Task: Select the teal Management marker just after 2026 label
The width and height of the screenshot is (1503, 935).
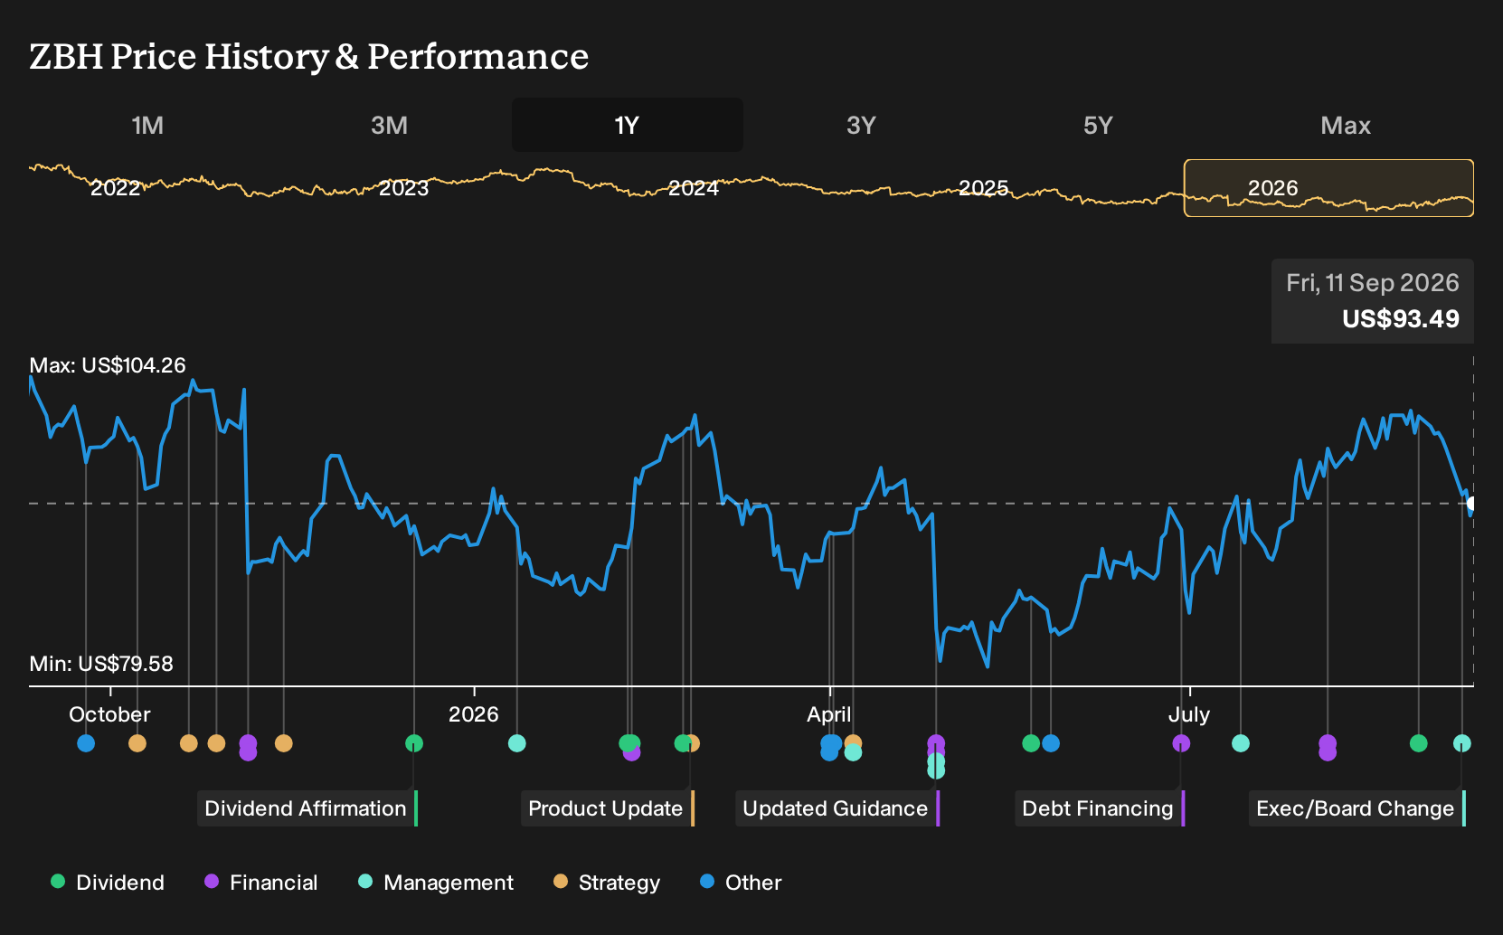Action: pos(517,743)
